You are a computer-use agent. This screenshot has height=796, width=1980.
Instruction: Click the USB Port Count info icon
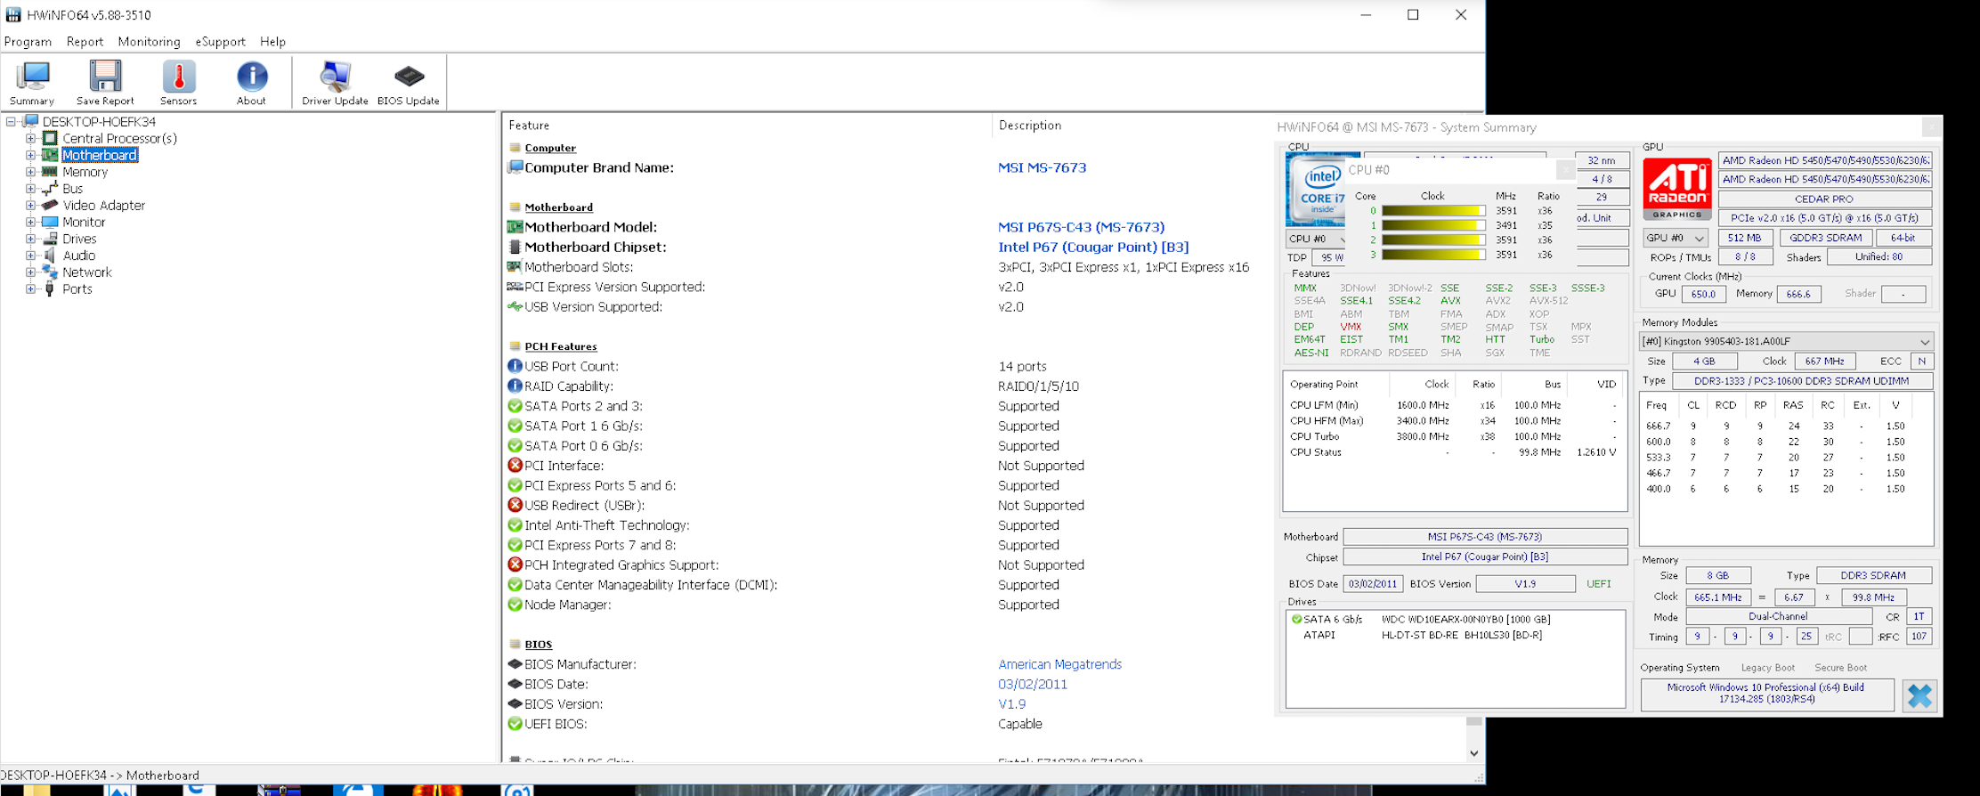tap(515, 366)
